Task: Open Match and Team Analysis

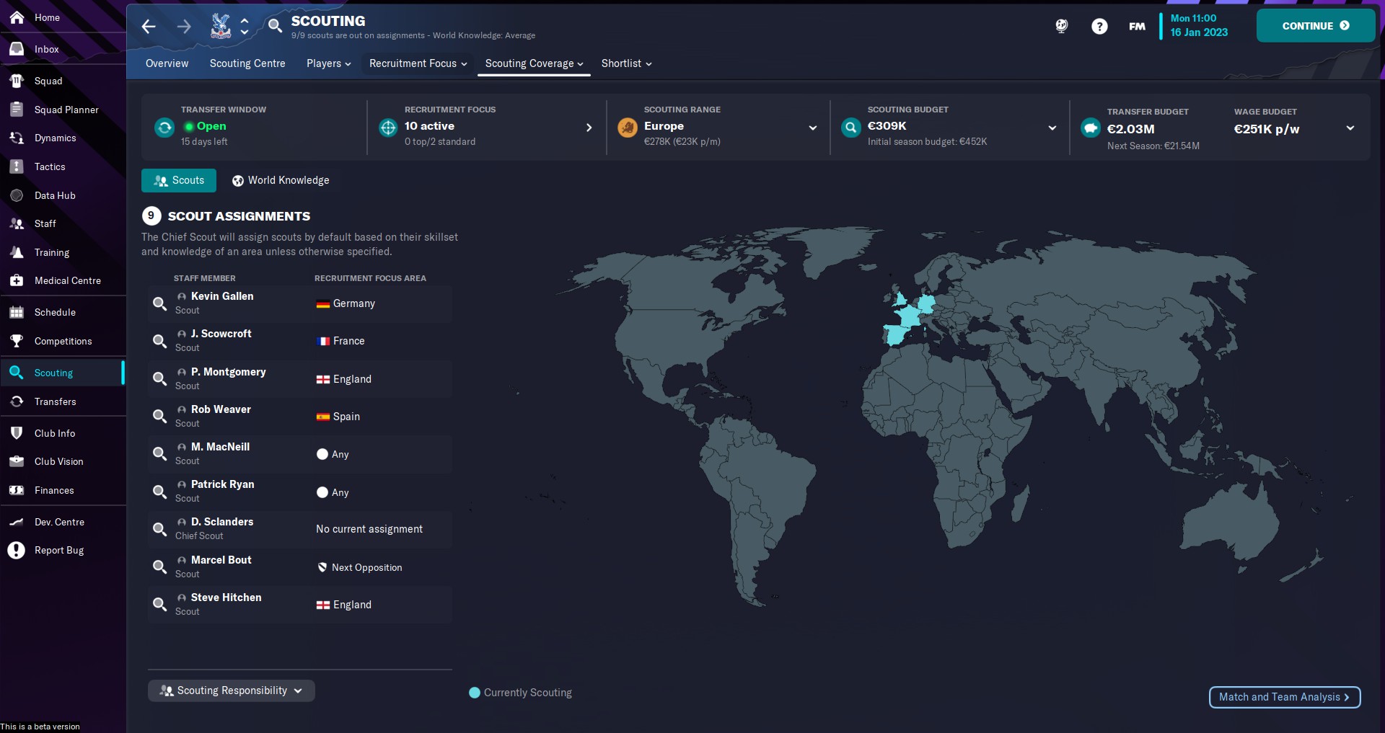Action: [1284, 697]
